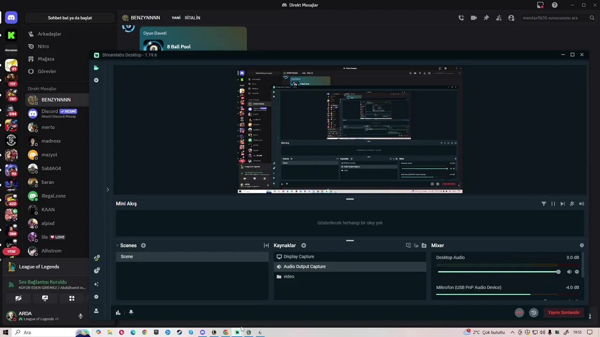The image size is (600, 337).
Task: Turn on camera in Discord voice panel
Action: click(x=18, y=298)
